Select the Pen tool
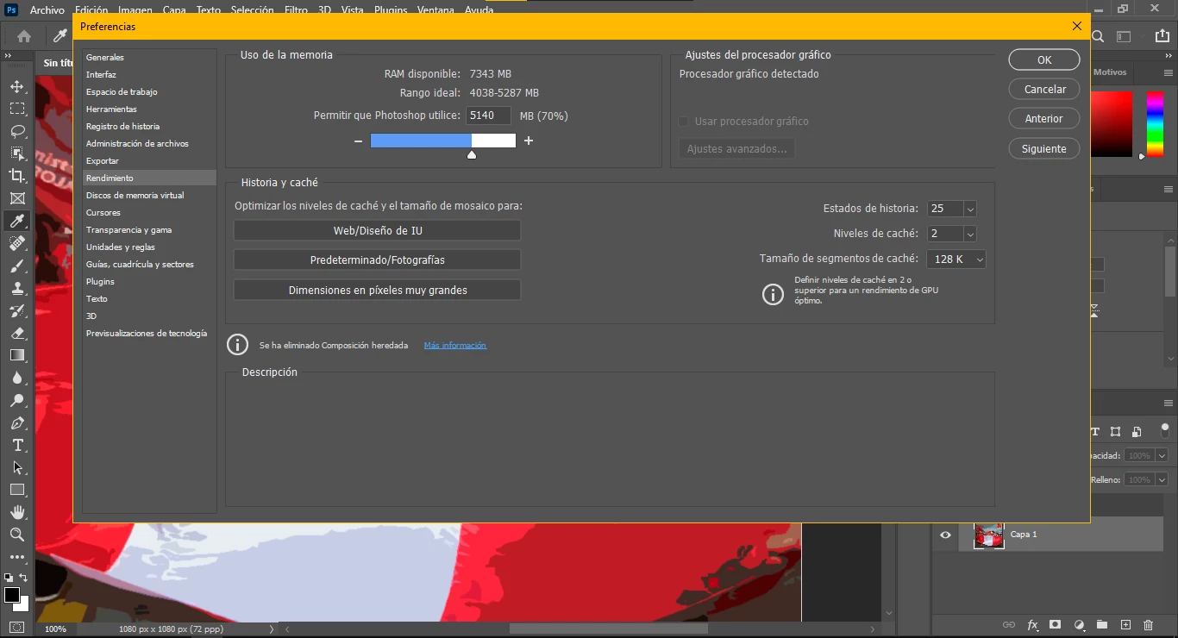 pyautogui.click(x=17, y=422)
